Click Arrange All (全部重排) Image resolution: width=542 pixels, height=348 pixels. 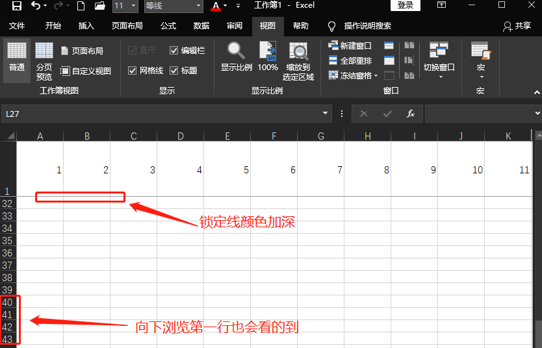coord(350,61)
